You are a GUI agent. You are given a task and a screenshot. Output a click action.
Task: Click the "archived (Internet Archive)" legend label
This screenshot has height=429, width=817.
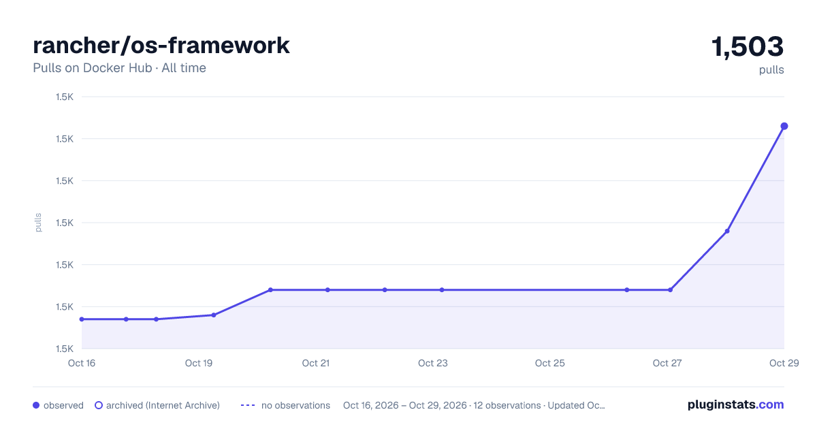coord(163,405)
